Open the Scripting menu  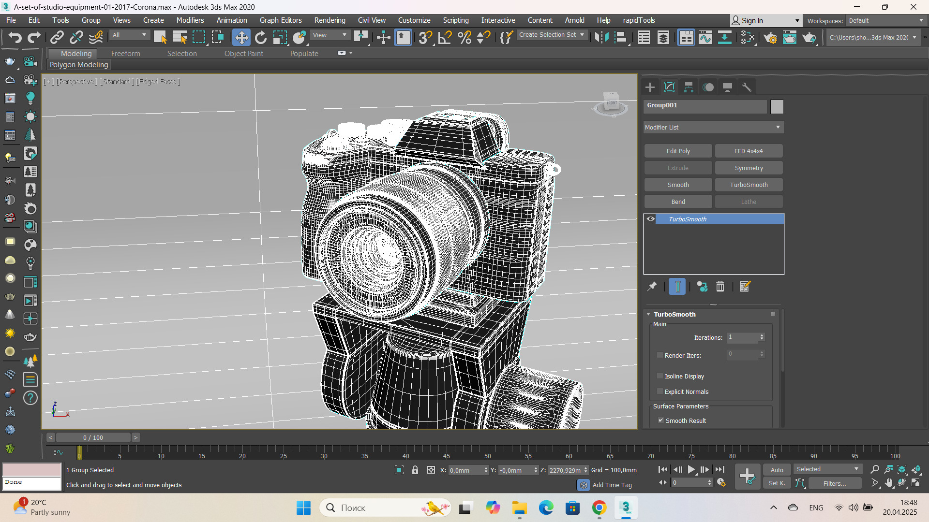point(455,20)
